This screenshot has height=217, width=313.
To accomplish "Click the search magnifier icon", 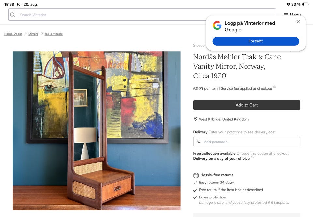I will pos(13,15).
